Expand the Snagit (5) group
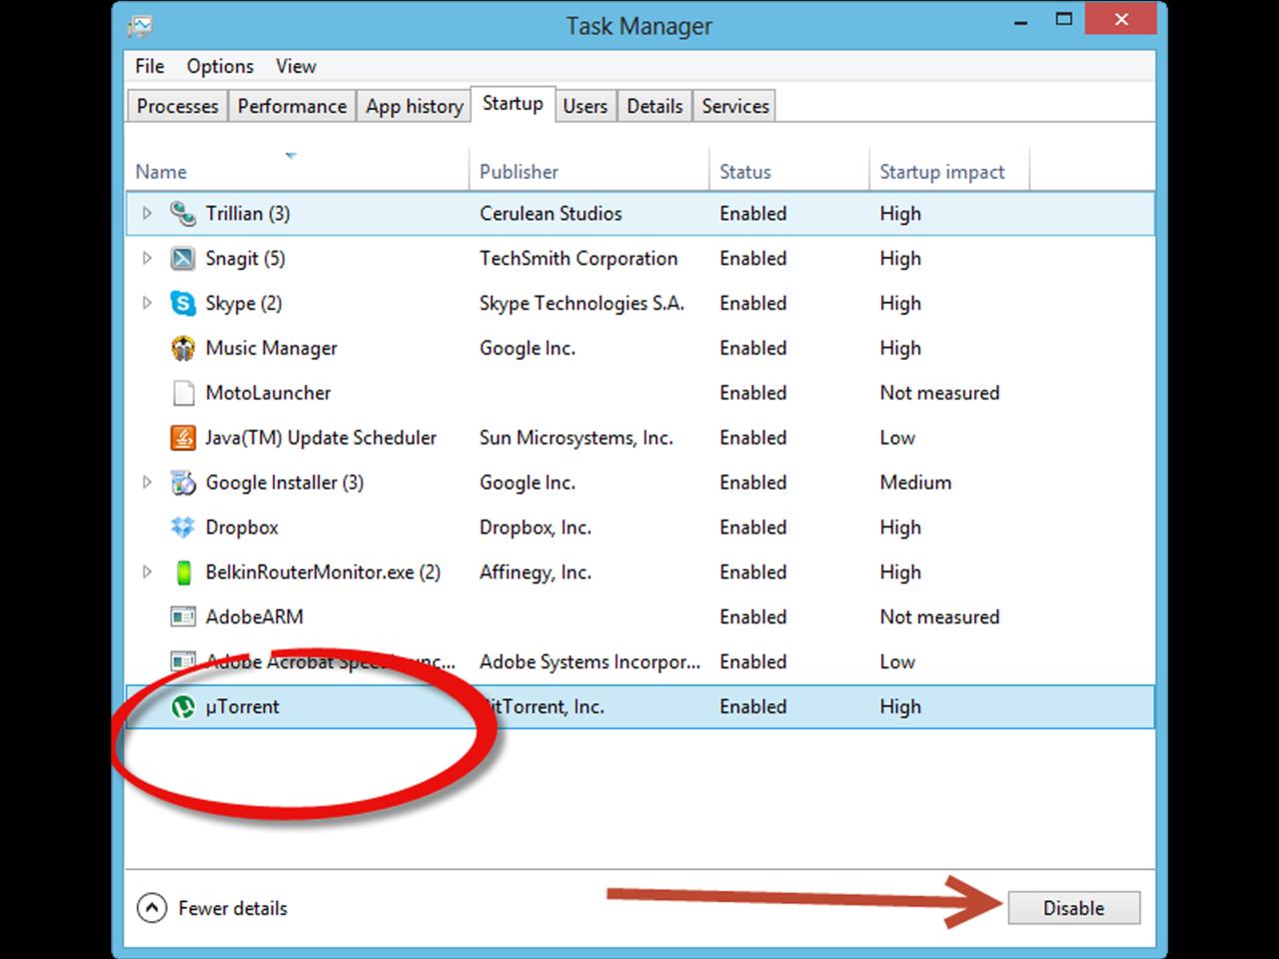The width and height of the screenshot is (1279, 959). point(147,258)
